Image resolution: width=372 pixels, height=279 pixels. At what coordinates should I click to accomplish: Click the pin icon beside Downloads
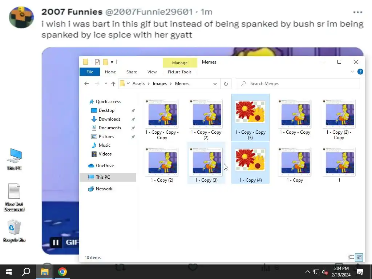(133, 119)
